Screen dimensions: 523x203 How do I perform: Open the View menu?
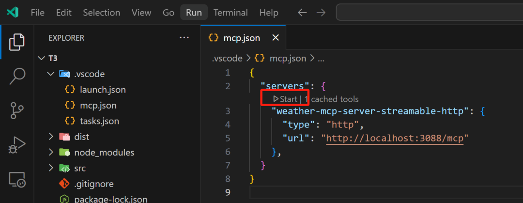141,13
